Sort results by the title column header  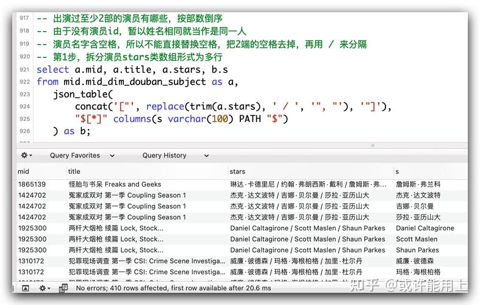coord(74,171)
